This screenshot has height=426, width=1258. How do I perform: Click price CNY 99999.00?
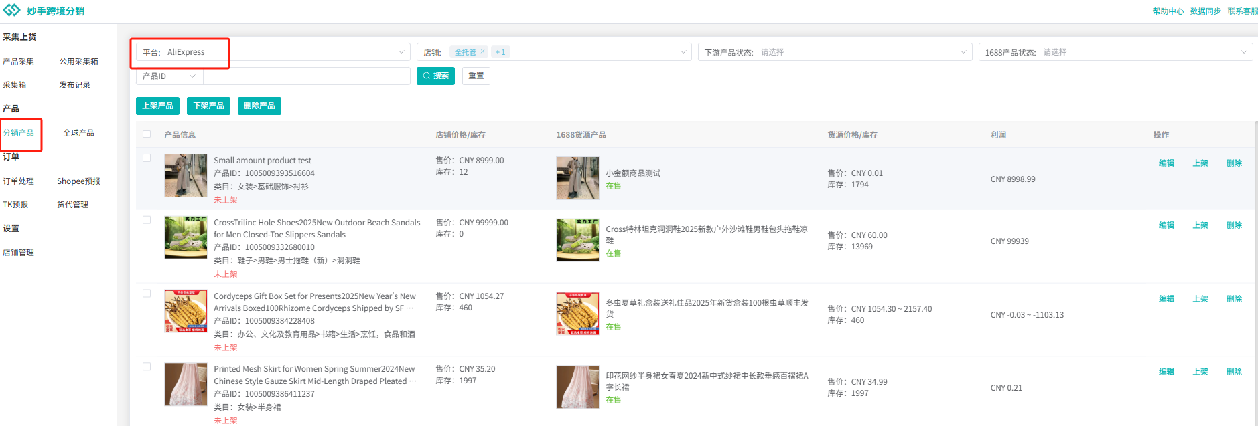pos(484,223)
